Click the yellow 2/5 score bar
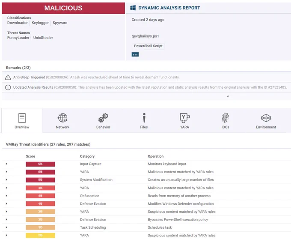The image size is (291, 239). click(x=40, y=236)
